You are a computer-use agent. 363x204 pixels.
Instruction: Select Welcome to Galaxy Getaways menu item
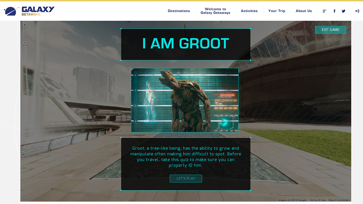pos(216,11)
